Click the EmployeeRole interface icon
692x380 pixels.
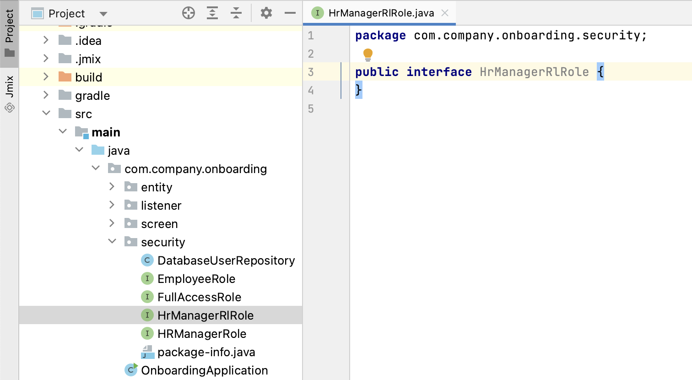(147, 278)
